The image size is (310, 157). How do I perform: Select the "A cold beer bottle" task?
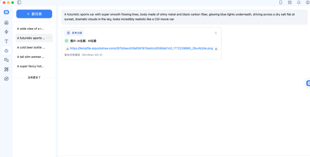[31, 47]
